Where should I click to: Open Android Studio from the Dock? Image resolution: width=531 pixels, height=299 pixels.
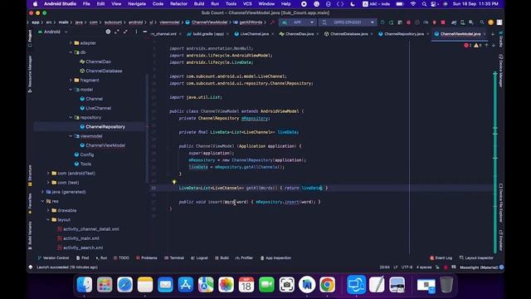(307, 284)
